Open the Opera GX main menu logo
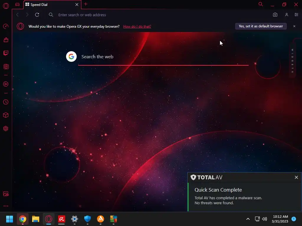 (x=6, y=6)
